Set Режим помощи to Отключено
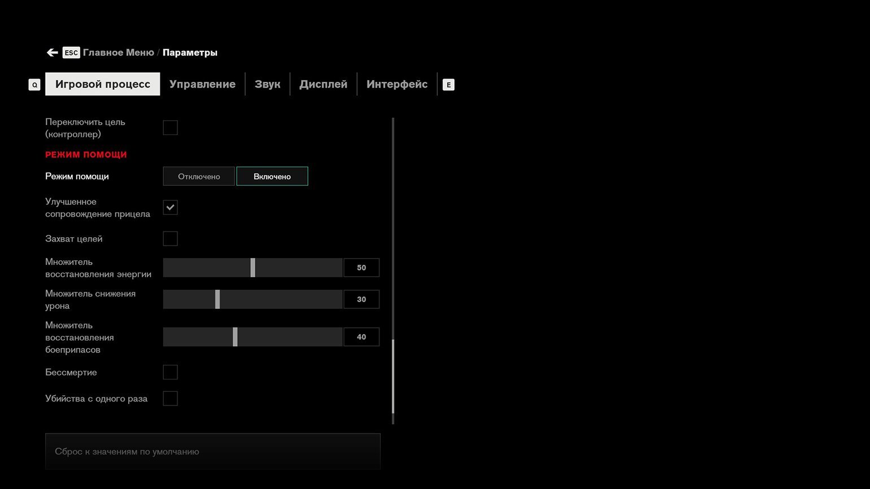 199,176
